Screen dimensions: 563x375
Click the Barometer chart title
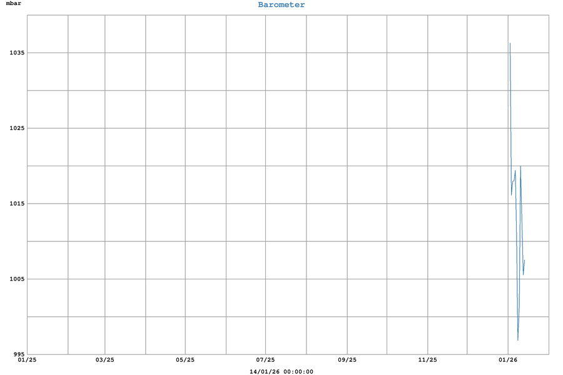(281, 5)
